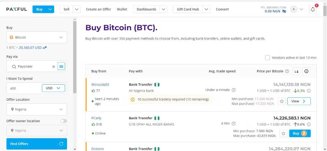Show margin info for 0.3% offer

309,91
